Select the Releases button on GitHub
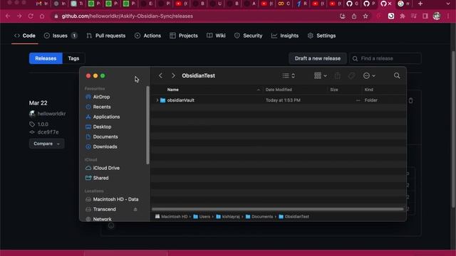 point(46,58)
